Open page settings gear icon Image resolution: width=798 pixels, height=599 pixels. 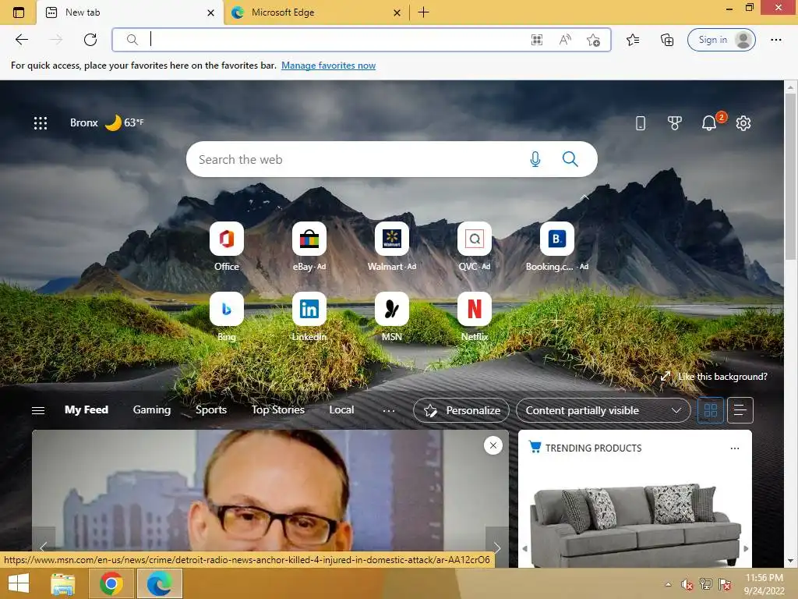pyautogui.click(x=743, y=122)
